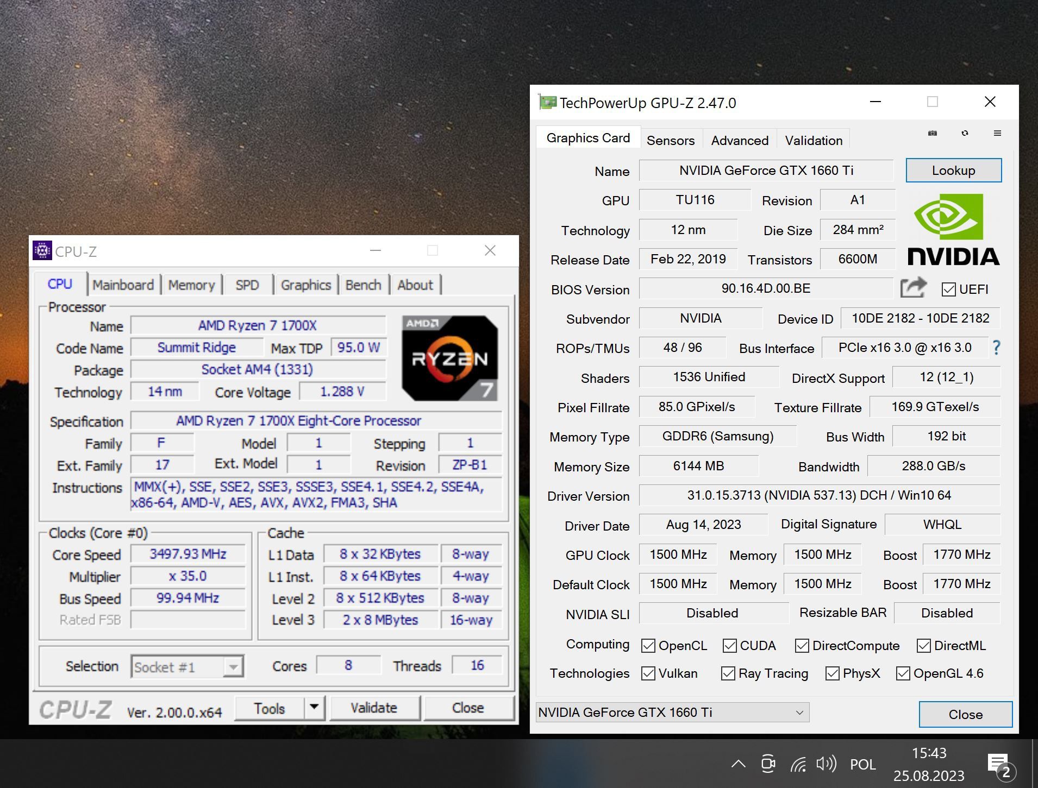Screen dimensions: 1038x788
Task: Toggle the CUDA checkbox
Action: [x=729, y=646]
